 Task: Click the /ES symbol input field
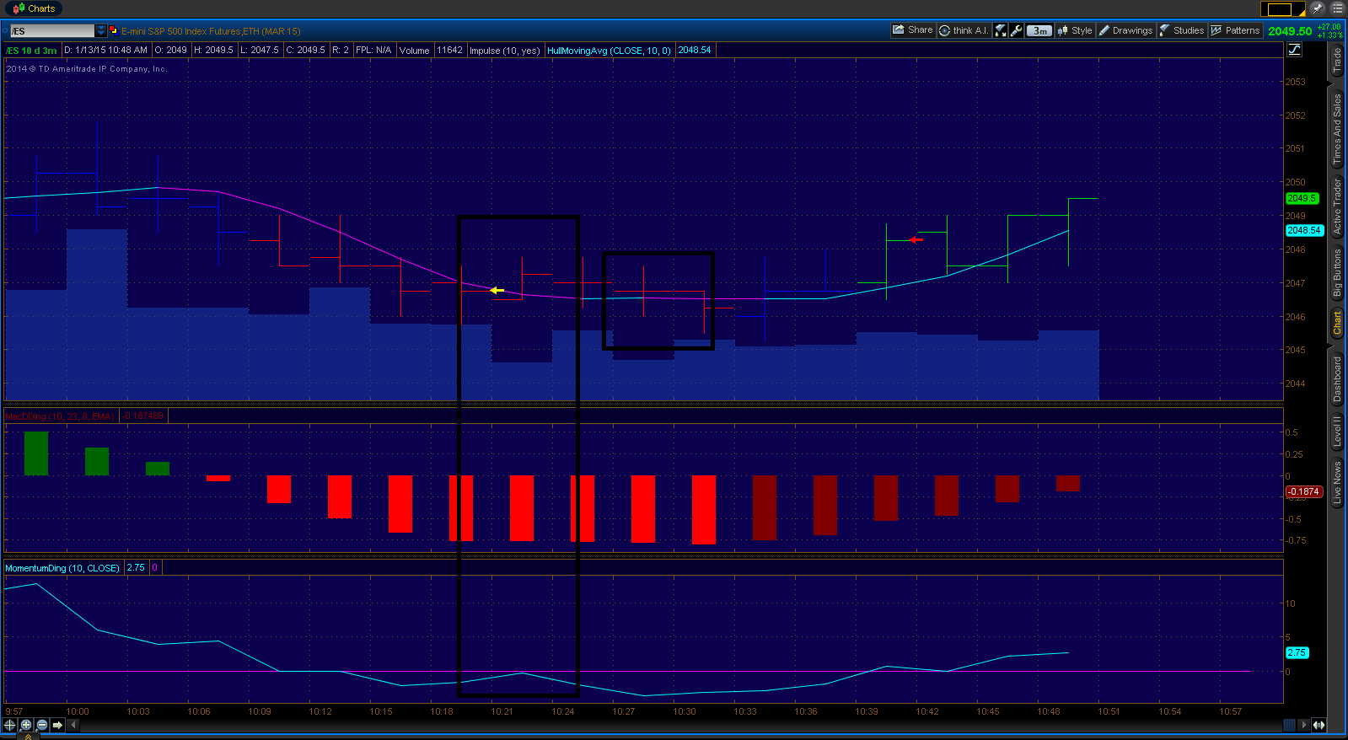click(51, 31)
